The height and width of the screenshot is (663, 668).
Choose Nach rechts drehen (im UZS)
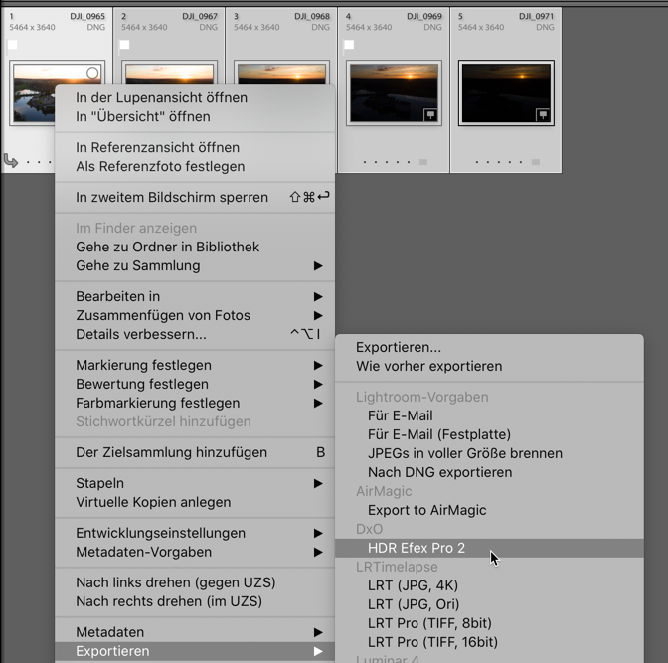coord(195,601)
